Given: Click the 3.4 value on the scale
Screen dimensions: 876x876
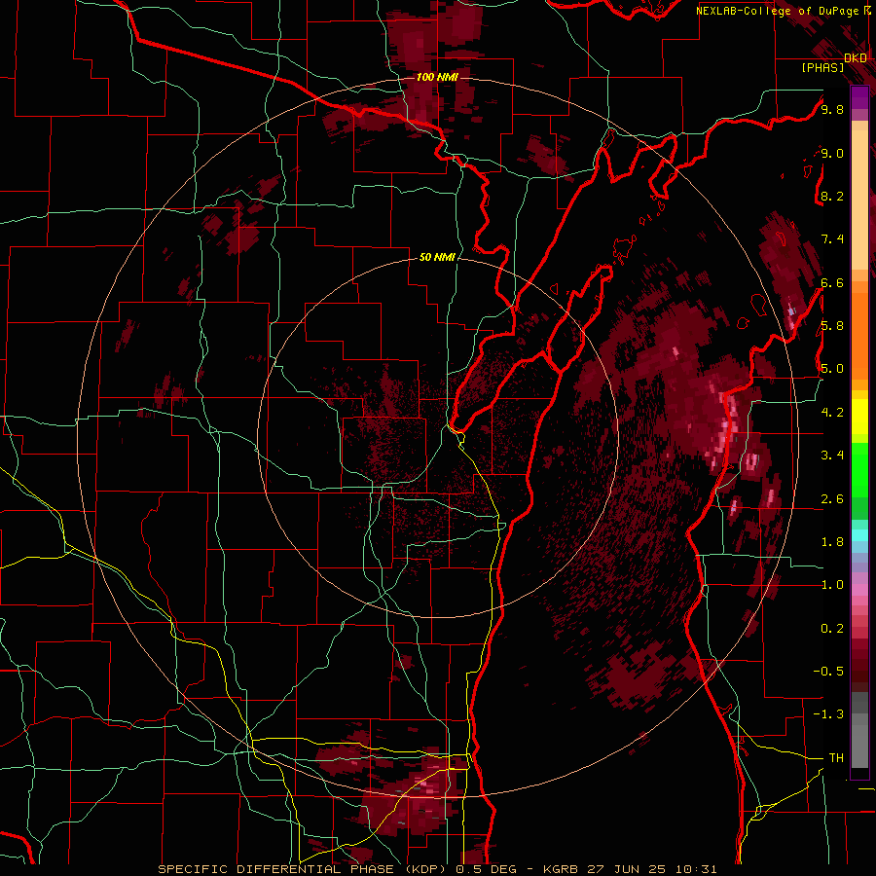Looking at the screenshot, I should tap(832, 456).
